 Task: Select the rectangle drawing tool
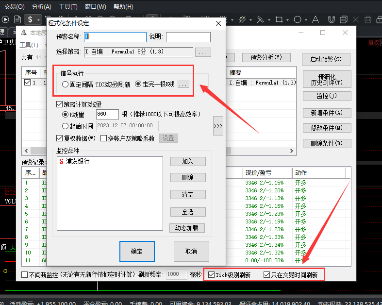(x=279, y=19)
